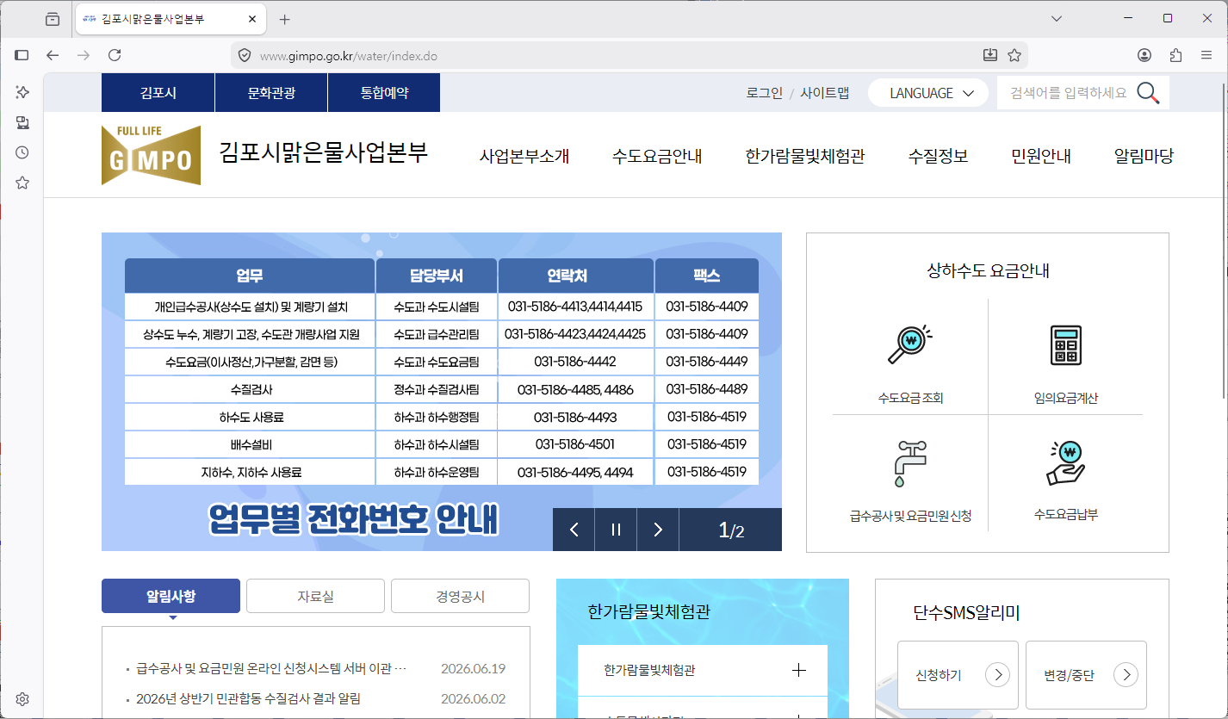This screenshot has width=1228, height=719.
Task: List all tabs with the title bar chevron
Action: pos(1057,19)
